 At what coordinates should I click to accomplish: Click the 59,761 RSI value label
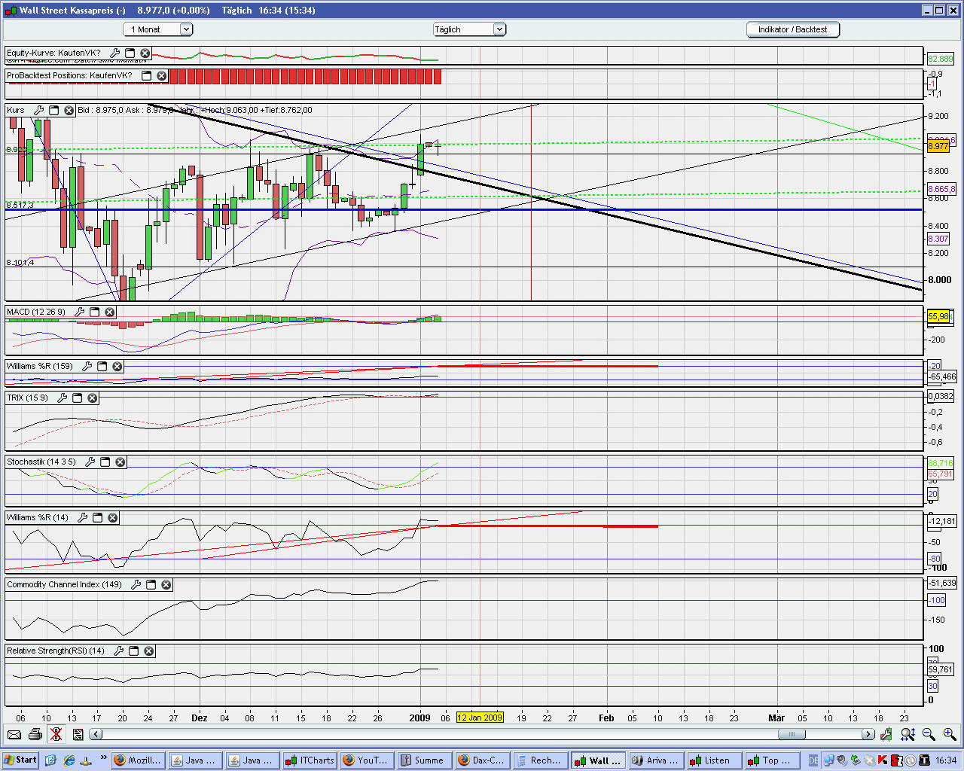coord(941,669)
